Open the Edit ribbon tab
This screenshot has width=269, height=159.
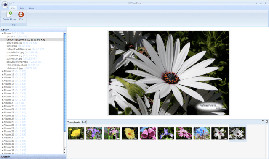pos(22,8)
